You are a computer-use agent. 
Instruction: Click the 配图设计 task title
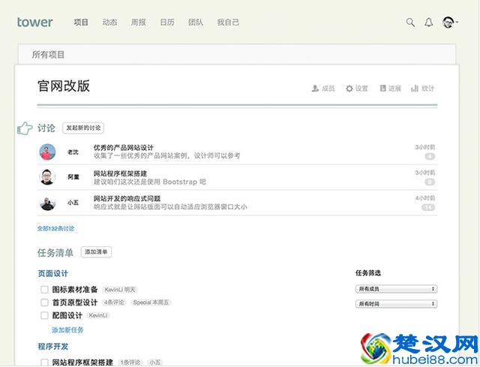click(x=67, y=315)
